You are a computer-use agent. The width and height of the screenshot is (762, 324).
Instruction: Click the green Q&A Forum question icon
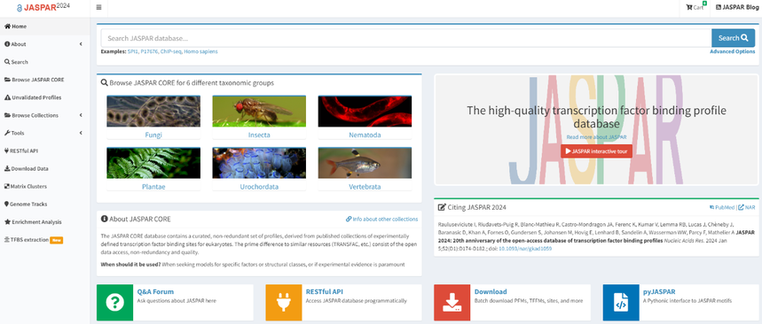tap(114, 302)
